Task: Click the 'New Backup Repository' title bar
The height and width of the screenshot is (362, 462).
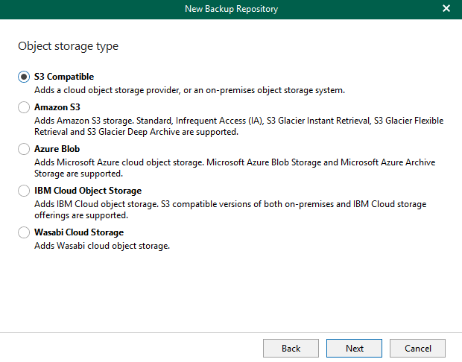Action: (231, 9)
